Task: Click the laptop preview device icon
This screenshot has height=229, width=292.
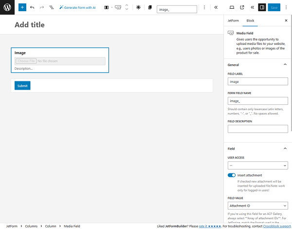Action: (x=232, y=7)
